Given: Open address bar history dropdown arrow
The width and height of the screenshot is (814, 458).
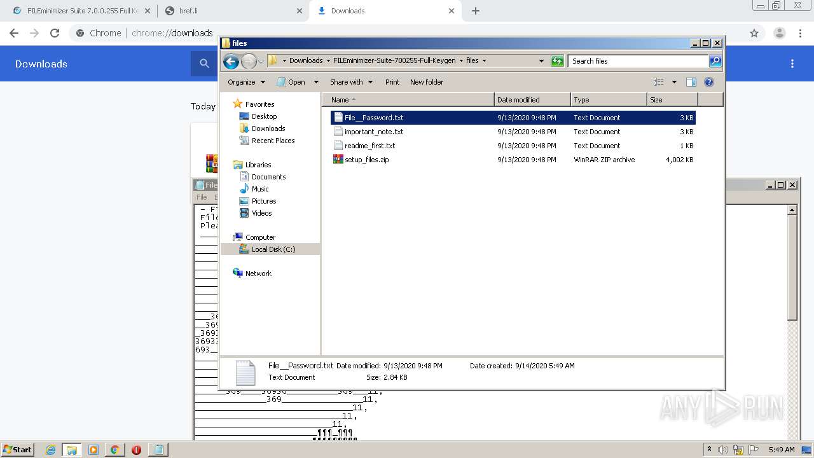Looking at the screenshot, I should coord(541,61).
